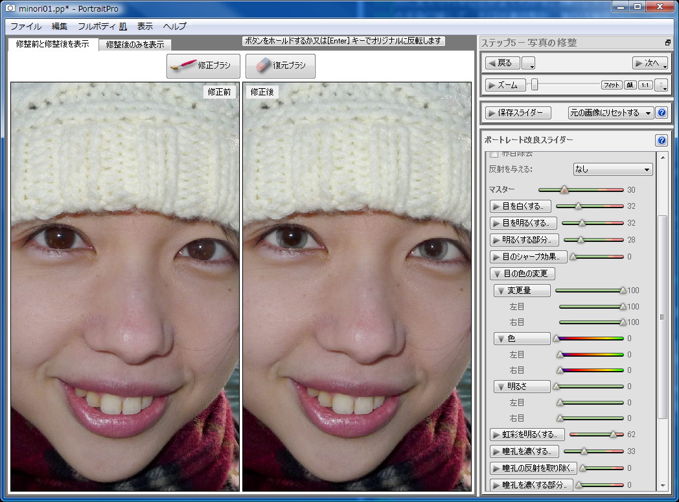
Task: Expand the 明るくする部分 options
Action: click(524, 240)
